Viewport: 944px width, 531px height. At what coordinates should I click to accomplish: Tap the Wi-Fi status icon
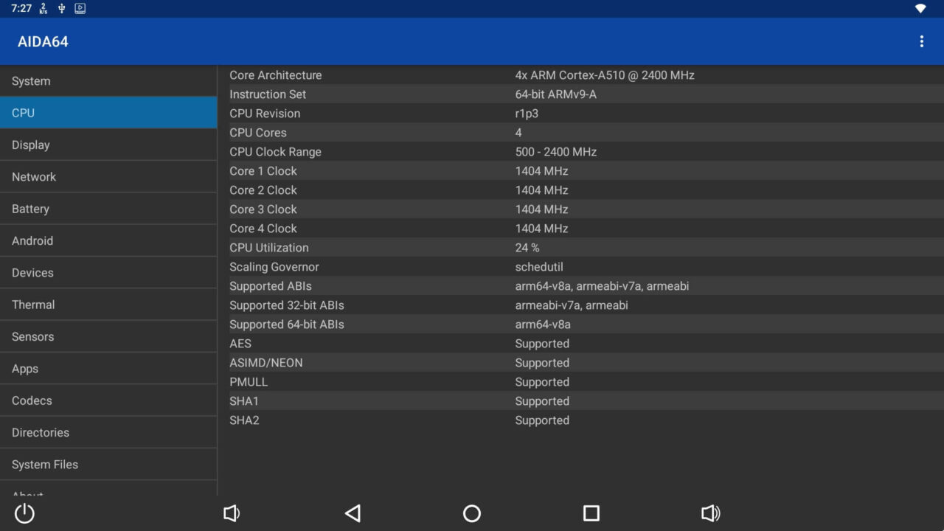point(920,9)
